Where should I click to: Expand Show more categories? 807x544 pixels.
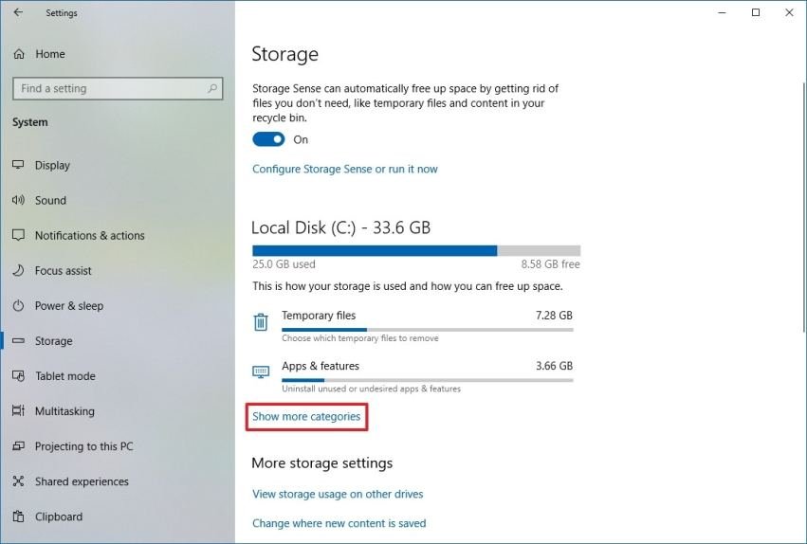[x=306, y=417]
